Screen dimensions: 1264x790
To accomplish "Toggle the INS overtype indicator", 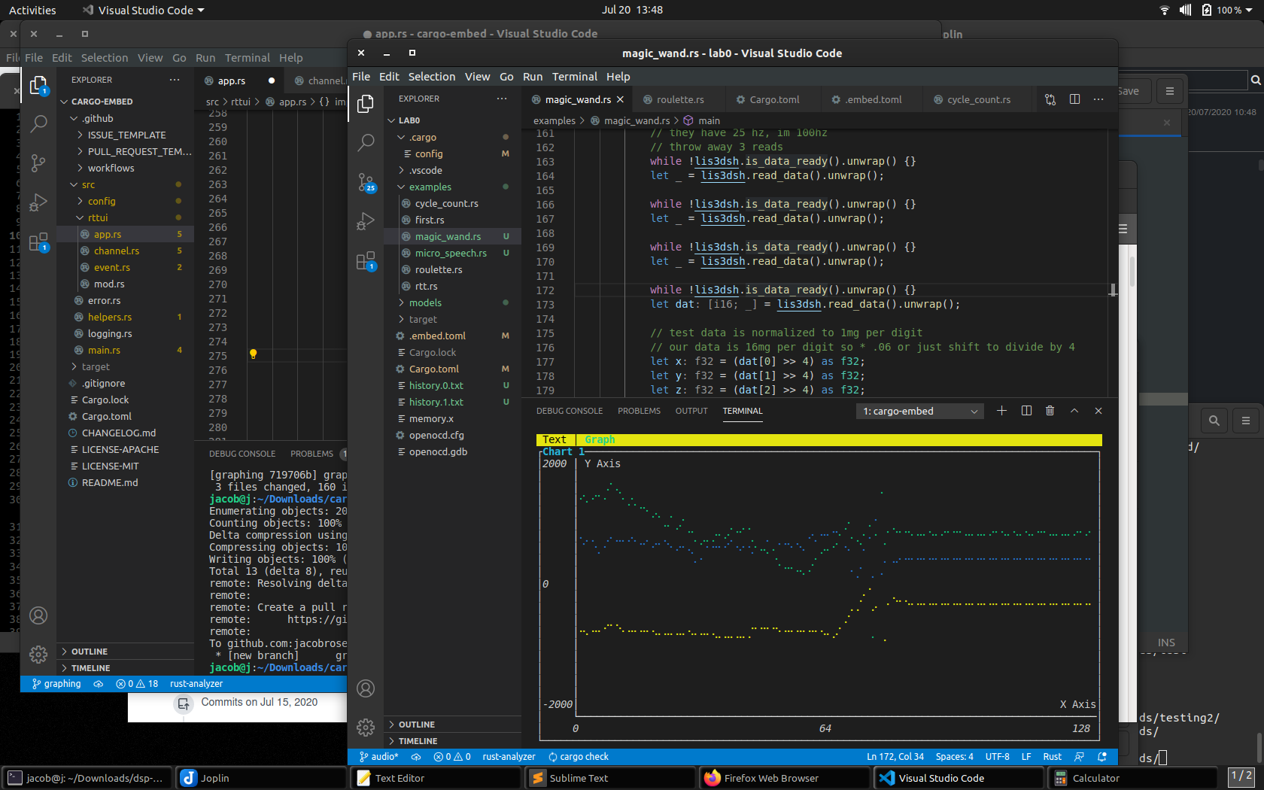I will (x=1165, y=642).
